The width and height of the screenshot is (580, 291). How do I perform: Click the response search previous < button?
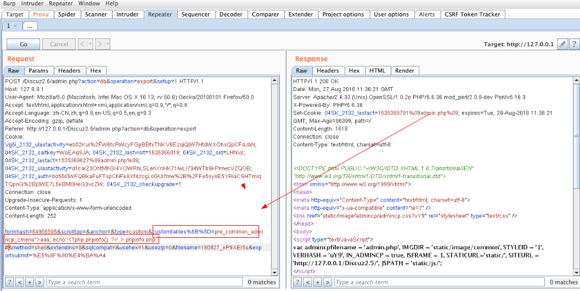click(307, 282)
